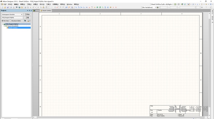
Task: Click the 工作台 workspace button
Action: tap(27, 14)
